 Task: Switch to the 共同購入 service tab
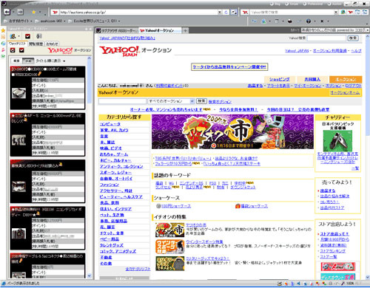312,79
